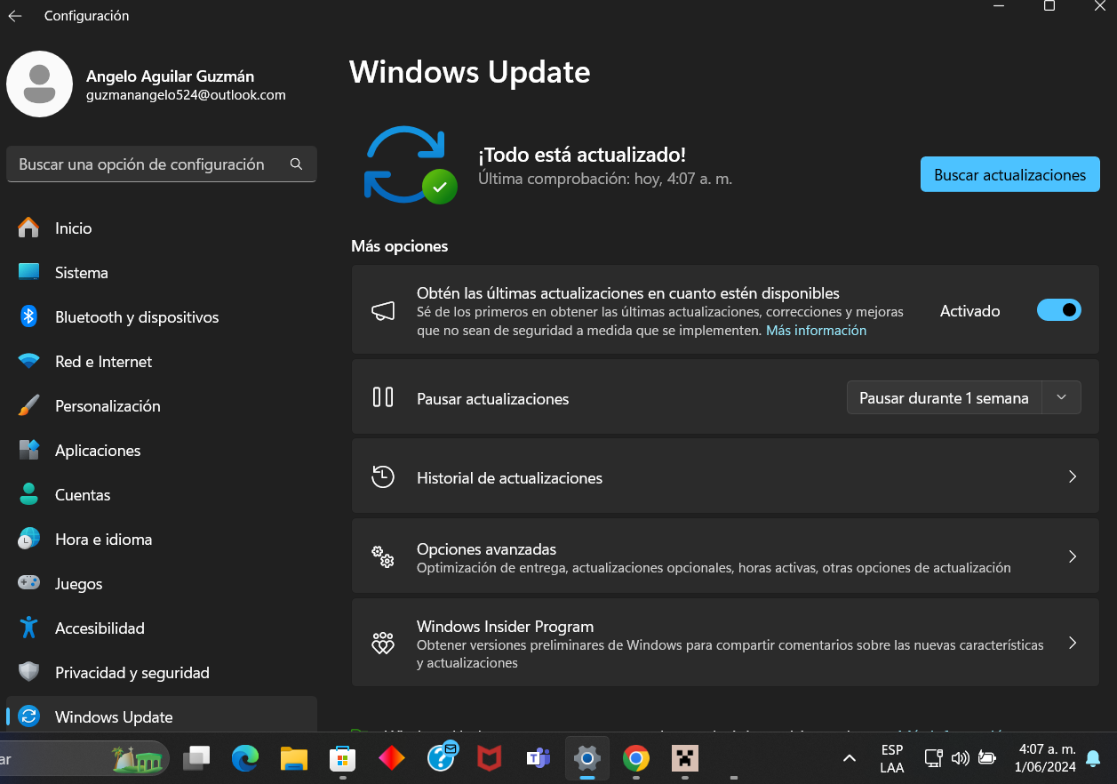This screenshot has height=784, width=1117.
Task: Open the notification bell in the system tray
Action: pyautogui.click(x=1093, y=758)
